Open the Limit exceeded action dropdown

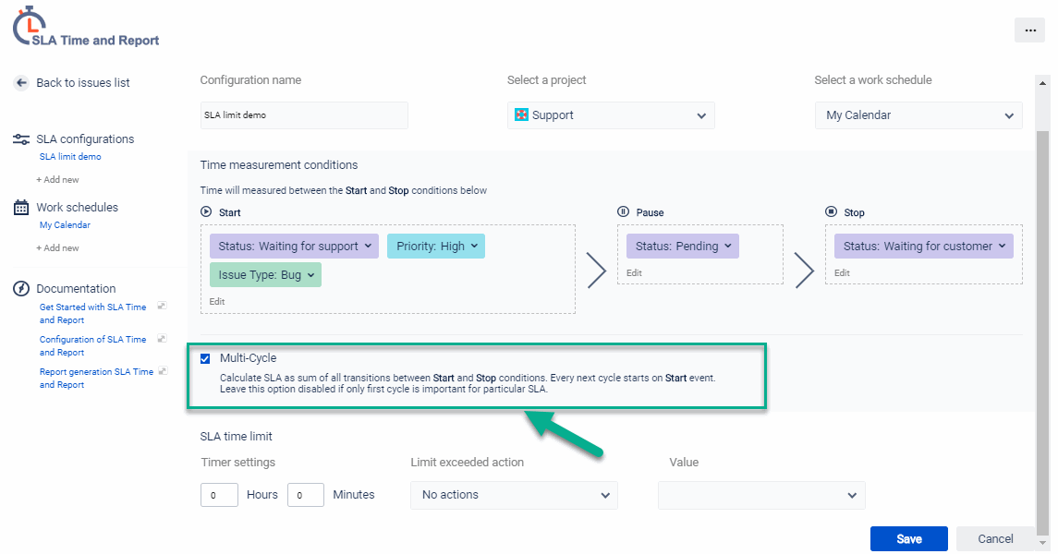[x=514, y=495]
